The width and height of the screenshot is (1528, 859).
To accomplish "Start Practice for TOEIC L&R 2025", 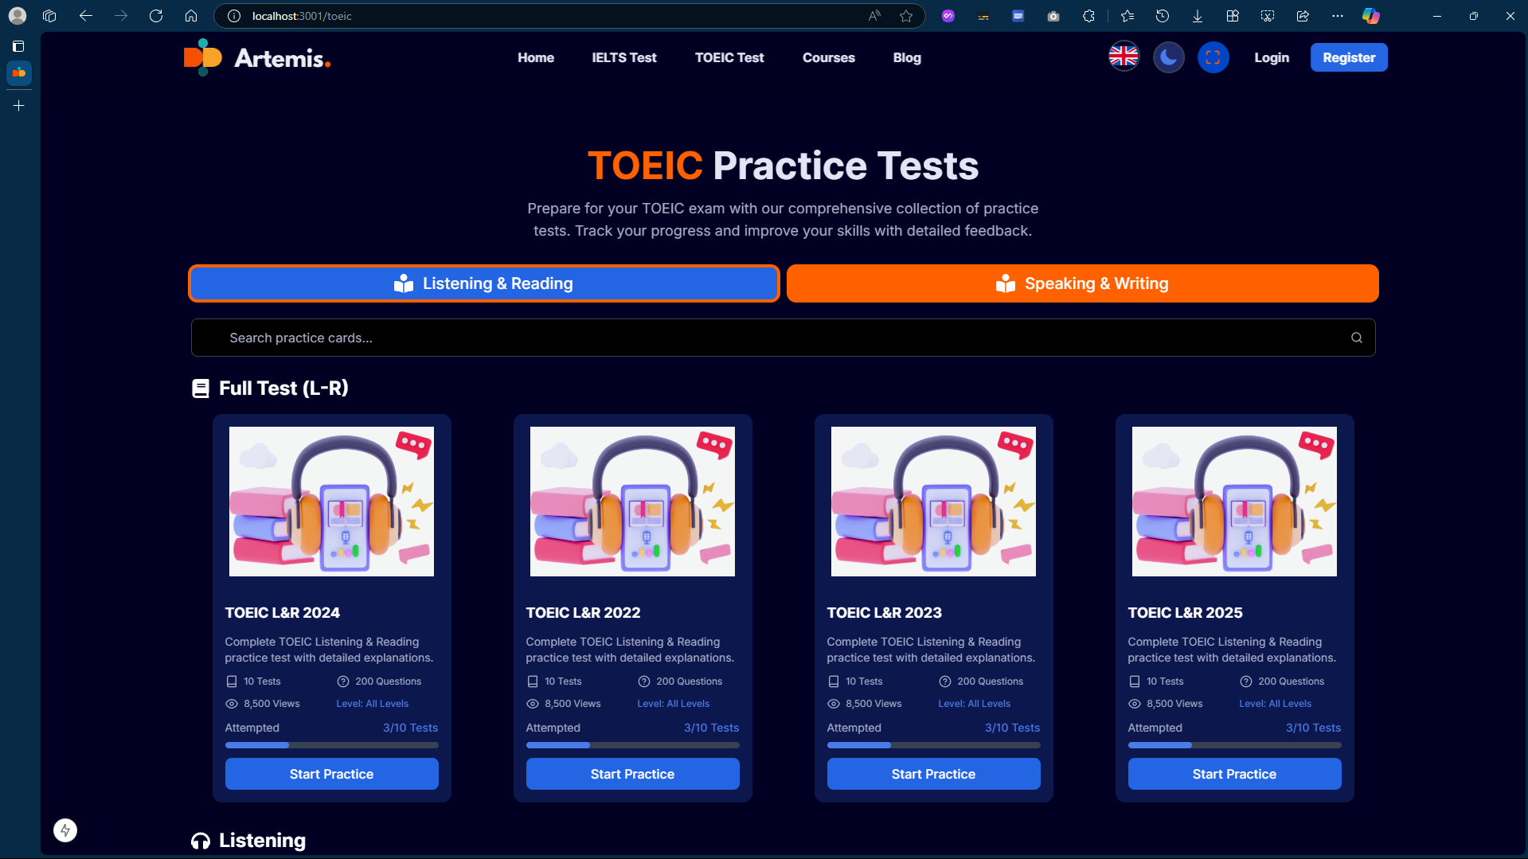I will (1234, 774).
